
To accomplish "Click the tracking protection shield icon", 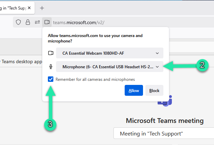I will tap(18, 22).
